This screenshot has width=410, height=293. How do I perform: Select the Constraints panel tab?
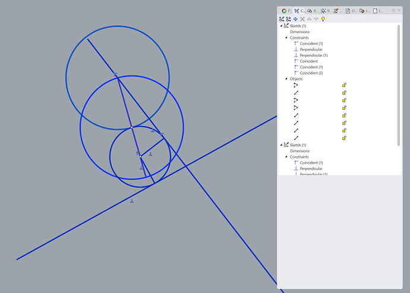tap(299, 11)
